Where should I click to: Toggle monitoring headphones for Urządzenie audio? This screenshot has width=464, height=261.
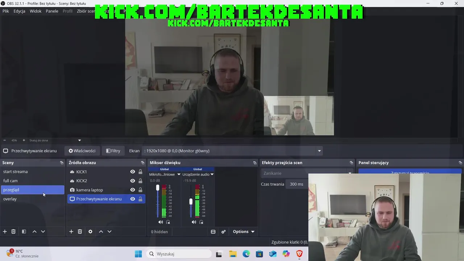[x=201, y=222]
